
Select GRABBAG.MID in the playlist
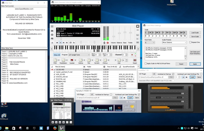coord(94,82)
